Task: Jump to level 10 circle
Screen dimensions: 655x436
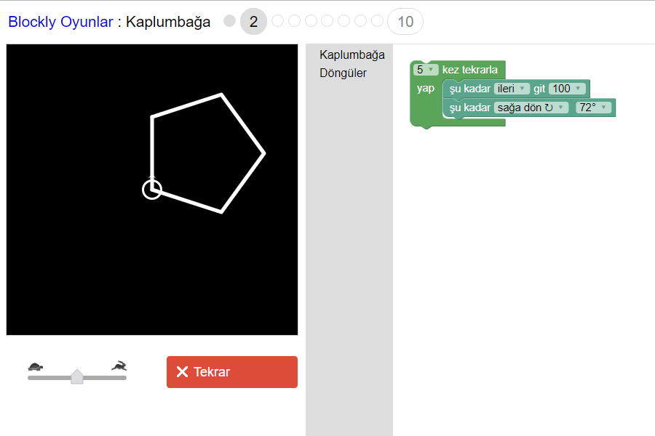Action: pos(405,22)
